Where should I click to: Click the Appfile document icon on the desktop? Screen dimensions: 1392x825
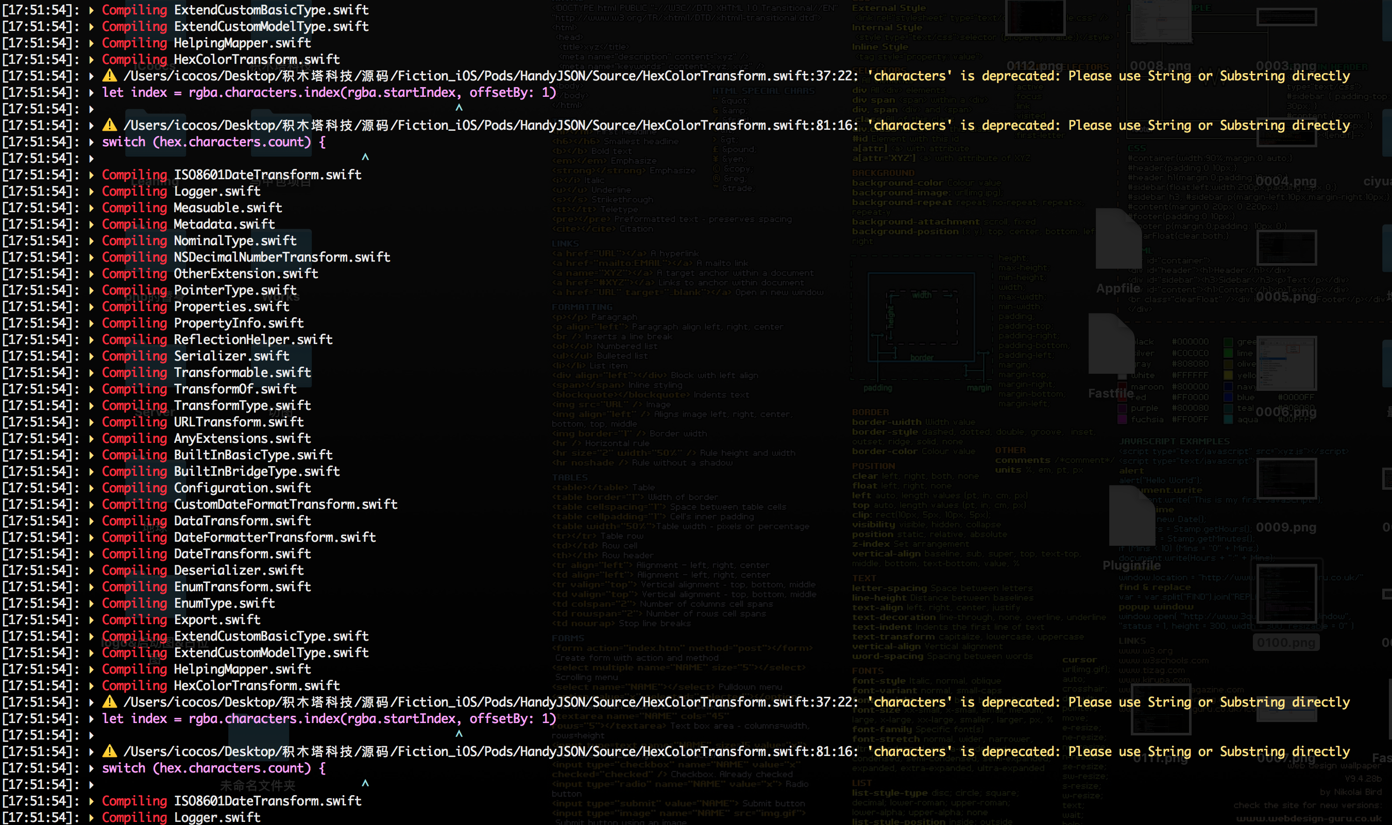tap(1118, 240)
